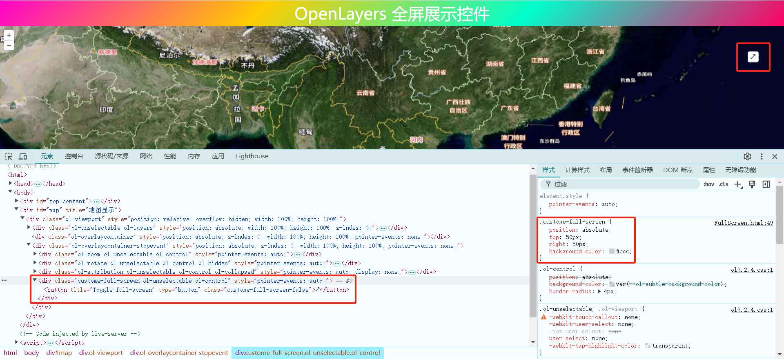Select the 元素 elements tab

tap(47, 156)
